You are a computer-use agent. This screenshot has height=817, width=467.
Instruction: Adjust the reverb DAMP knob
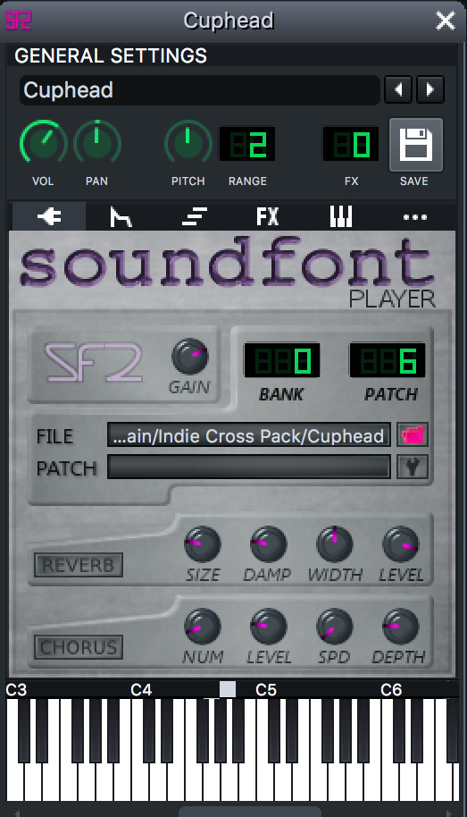(x=268, y=543)
